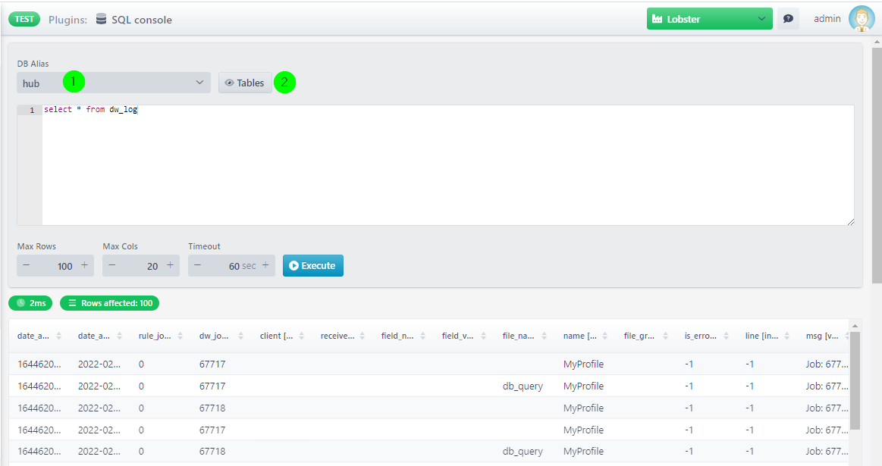Click the Plugins: breadcrumb label
This screenshot has width=882, height=466.
pyautogui.click(x=67, y=20)
